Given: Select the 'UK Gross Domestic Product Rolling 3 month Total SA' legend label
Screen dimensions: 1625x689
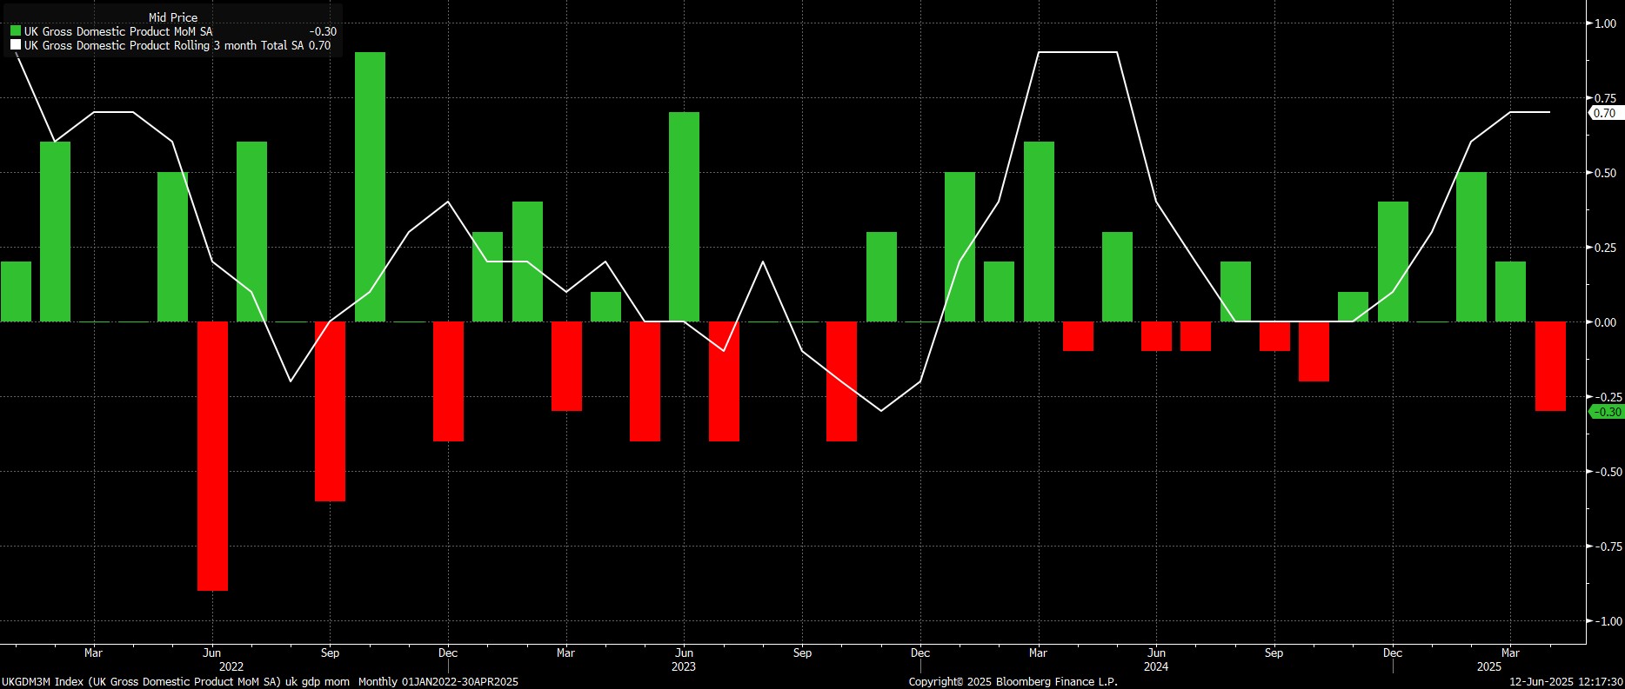Looking at the screenshot, I should (164, 45).
